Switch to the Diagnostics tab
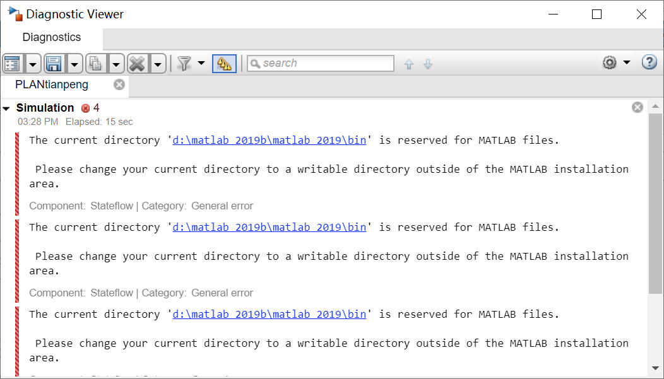This screenshot has width=664, height=379. click(51, 37)
